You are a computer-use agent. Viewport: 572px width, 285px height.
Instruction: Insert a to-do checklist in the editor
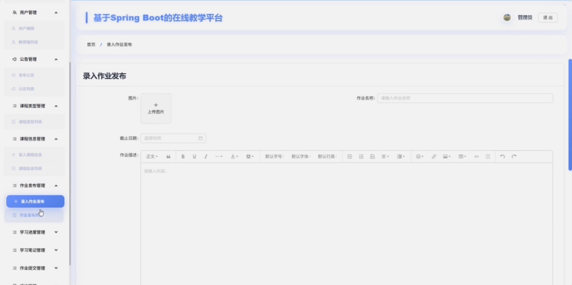click(x=372, y=156)
